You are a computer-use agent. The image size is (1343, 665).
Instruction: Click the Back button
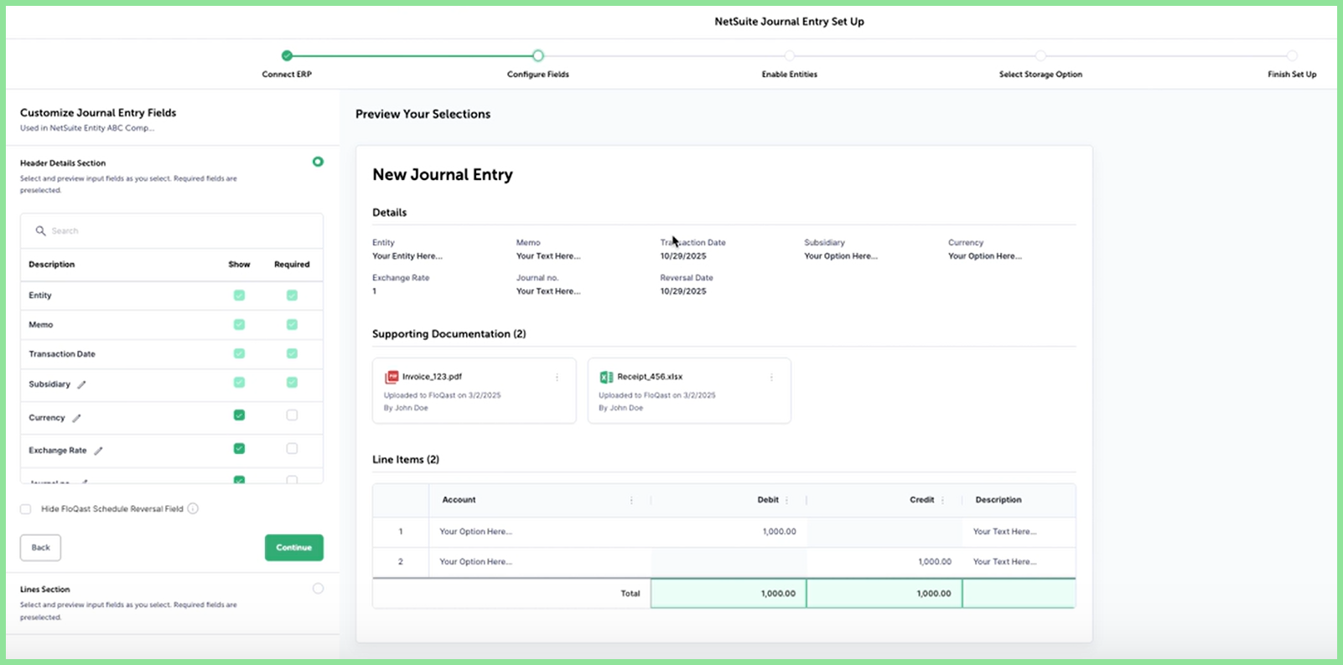(40, 548)
